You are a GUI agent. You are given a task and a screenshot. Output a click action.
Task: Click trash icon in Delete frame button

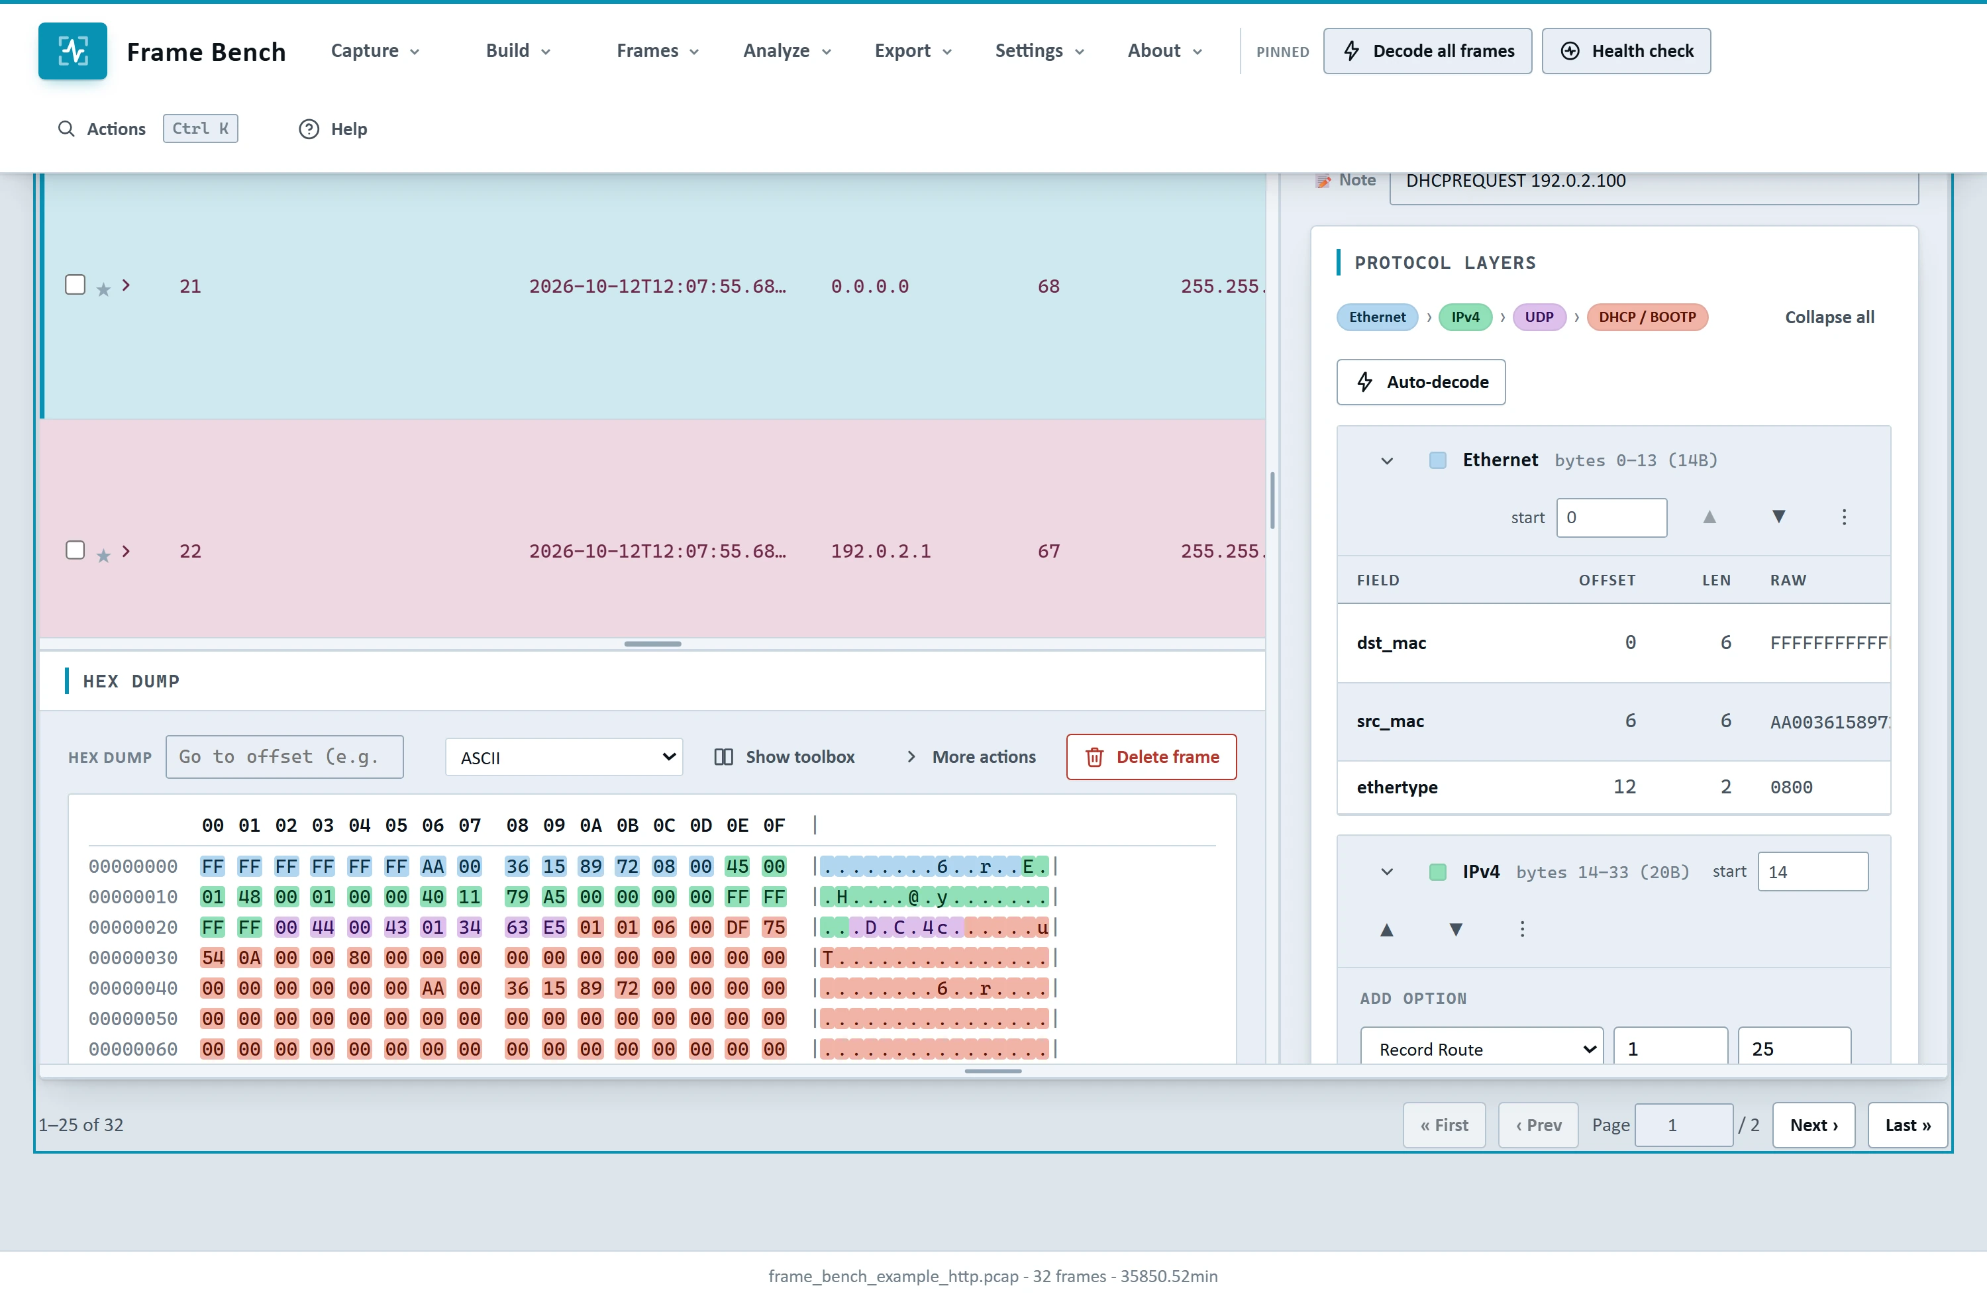coord(1094,757)
